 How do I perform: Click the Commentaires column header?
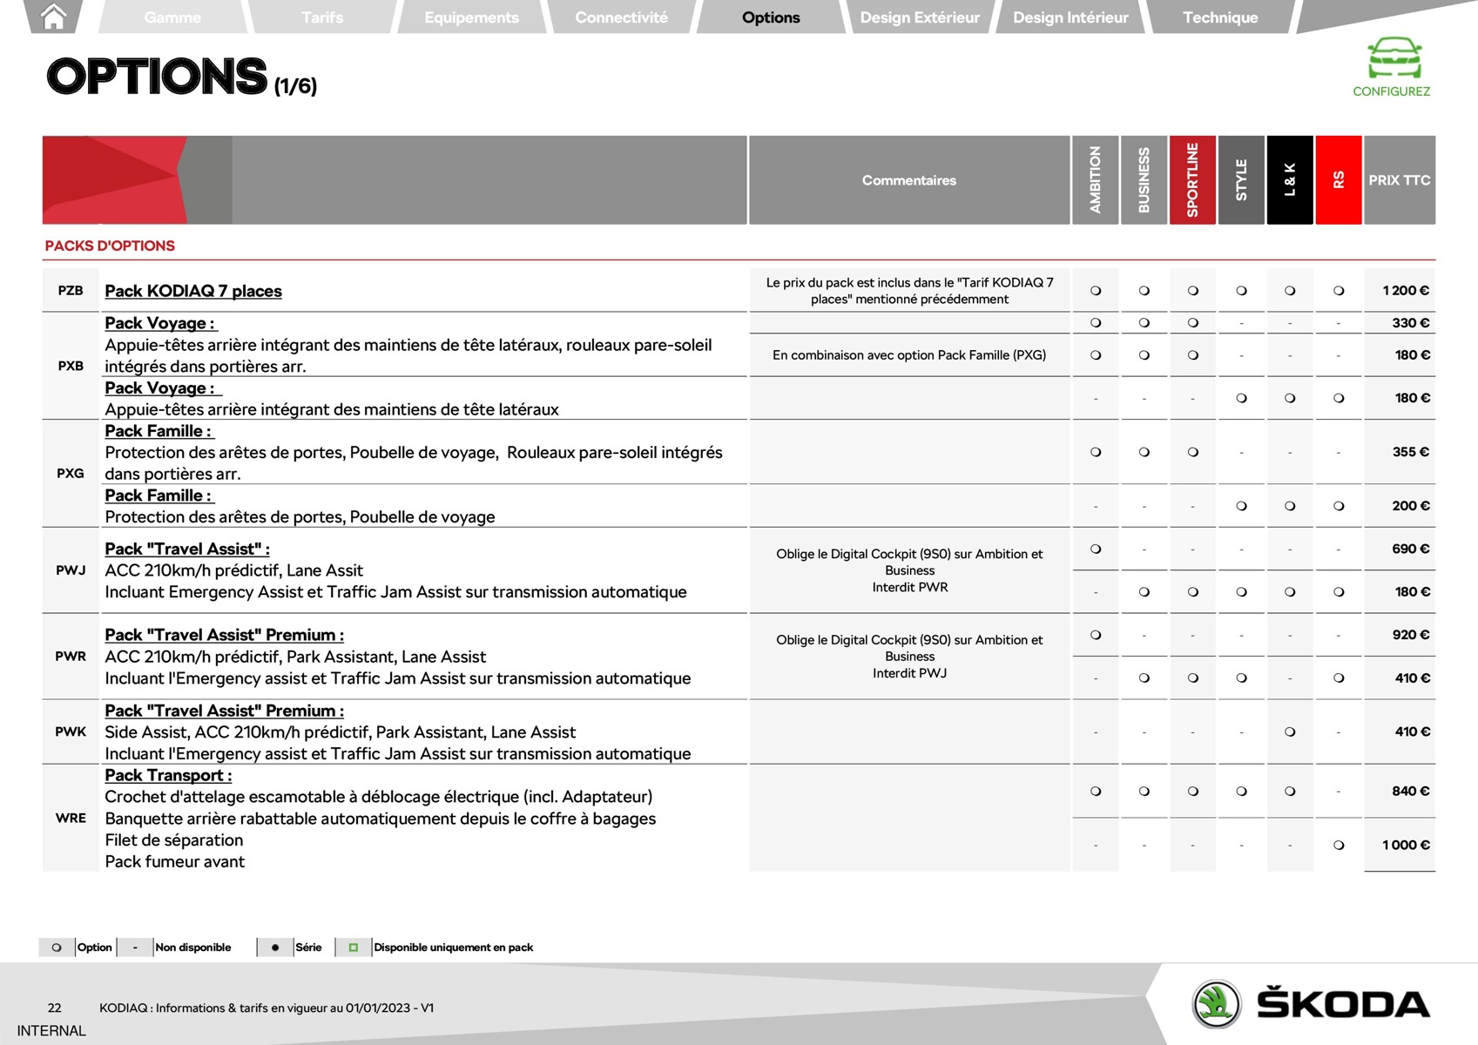point(909,180)
